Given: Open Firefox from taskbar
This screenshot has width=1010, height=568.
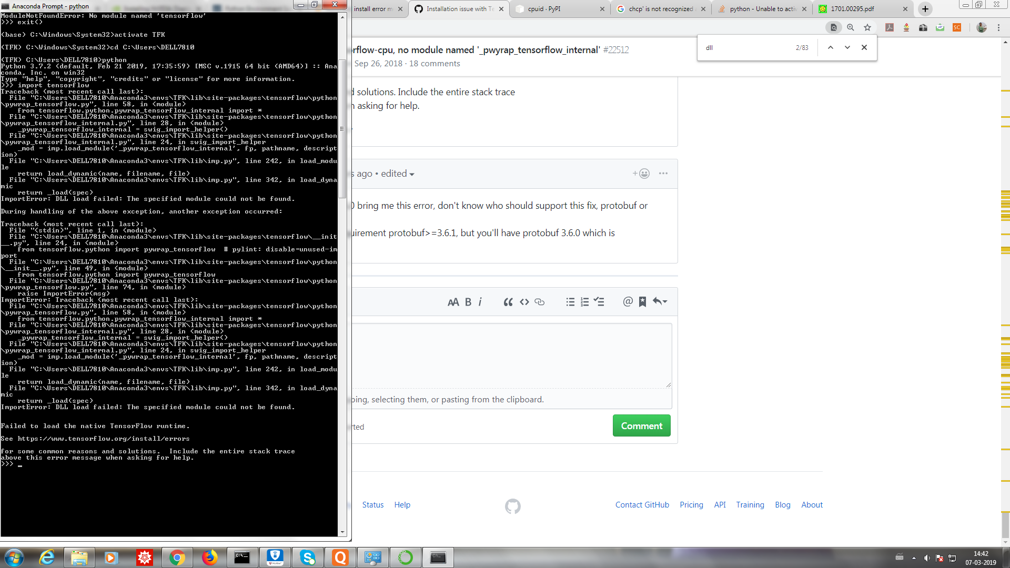Looking at the screenshot, I should pyautogui.click(x=210, y=557).
